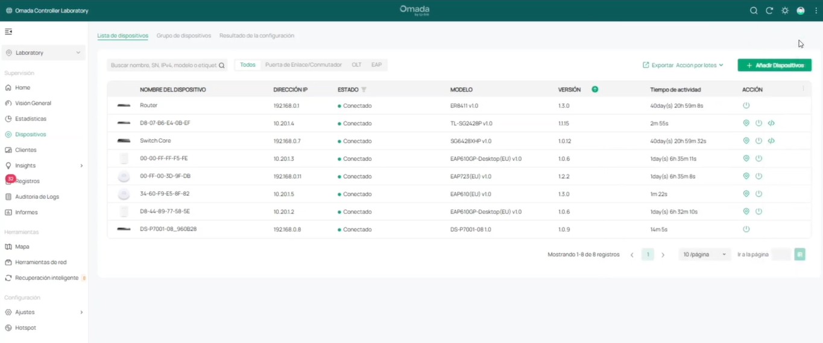Click the ESTADO column filter funnel icon
Viewport: 823px width, 343px height.
(364, 89)
